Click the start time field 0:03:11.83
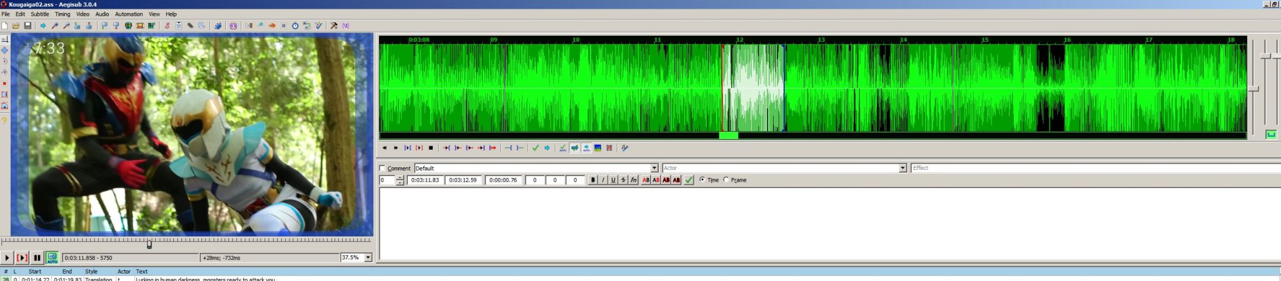Screen dimensions: 1281x281 point(425,180)
